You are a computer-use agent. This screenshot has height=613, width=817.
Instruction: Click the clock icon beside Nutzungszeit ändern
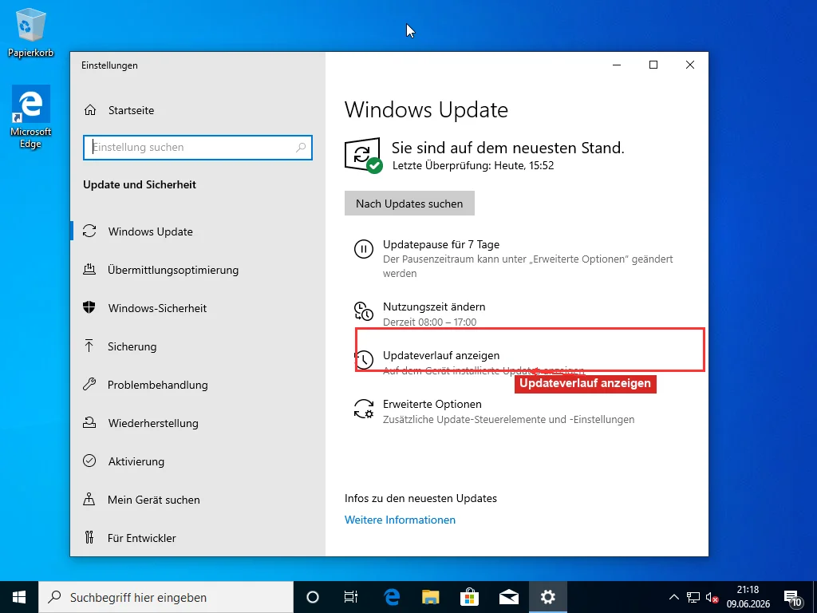coord(364,311)
